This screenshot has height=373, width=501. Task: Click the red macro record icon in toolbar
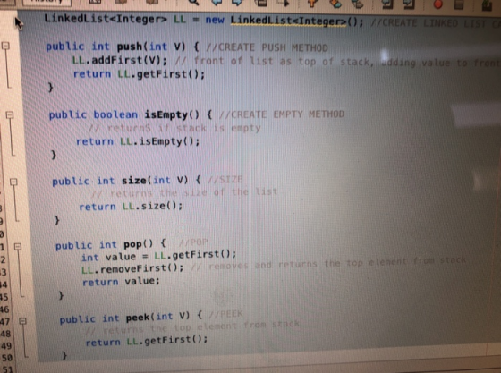click(438, 4)
